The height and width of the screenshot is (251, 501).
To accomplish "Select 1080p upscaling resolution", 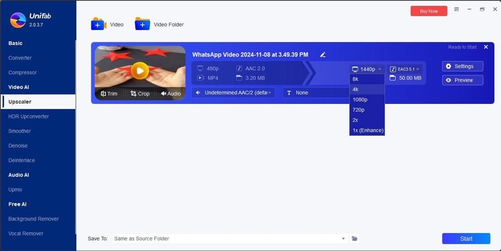I will [x=359, y=100].
